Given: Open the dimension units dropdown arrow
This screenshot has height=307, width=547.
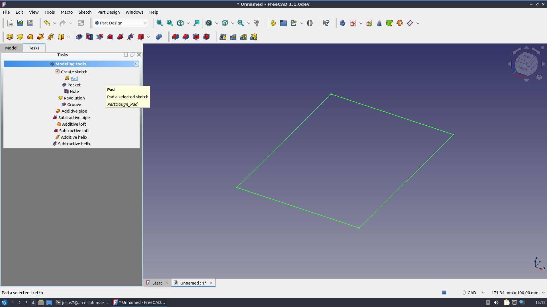Looking at the screenshot, I should point(543,293).
